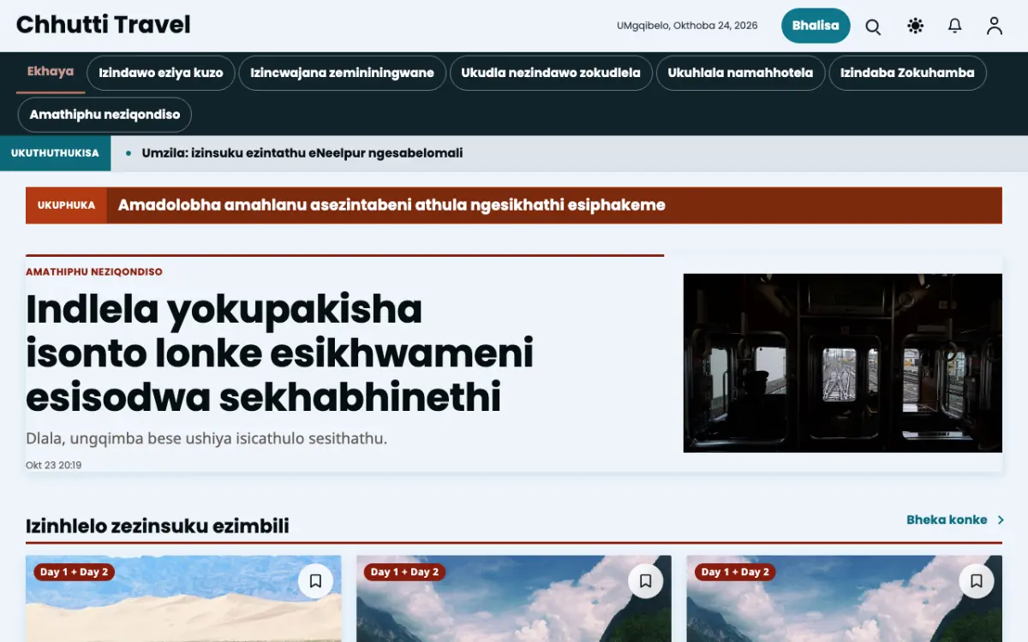Click the UKUPHUKA breaking label
Image resolution: width=1028 pixels, height=642 pixels.
(66, 205)
